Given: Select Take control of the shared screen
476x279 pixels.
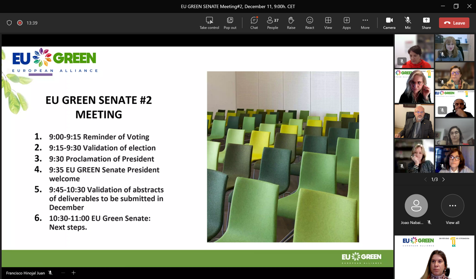Looking at the screenshot, I should click(209, 23).
